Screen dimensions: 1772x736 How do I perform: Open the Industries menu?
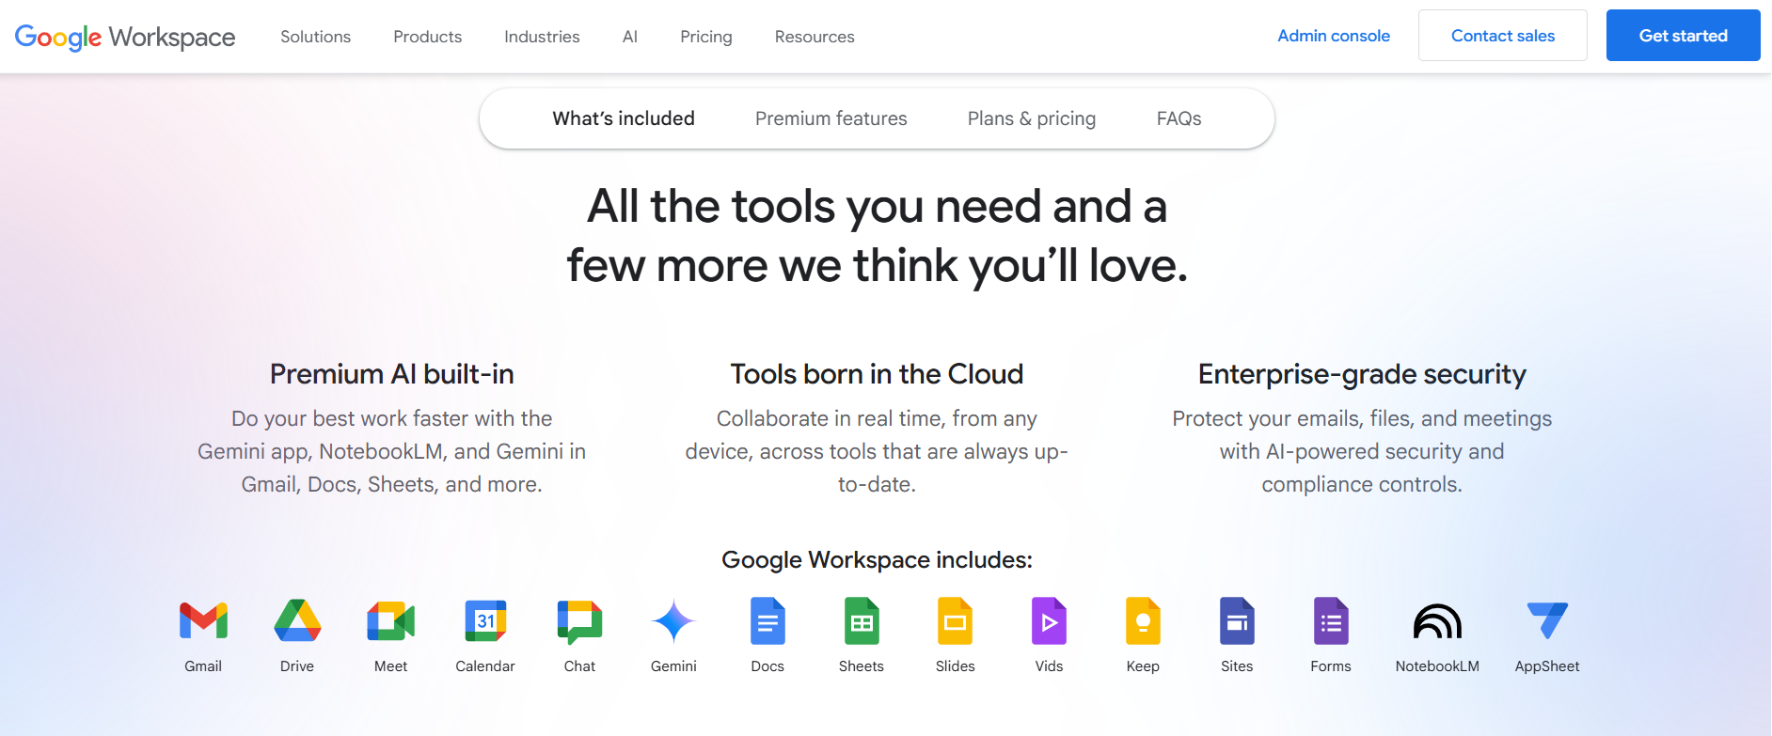pyautogui.click(x=542, y=37)
